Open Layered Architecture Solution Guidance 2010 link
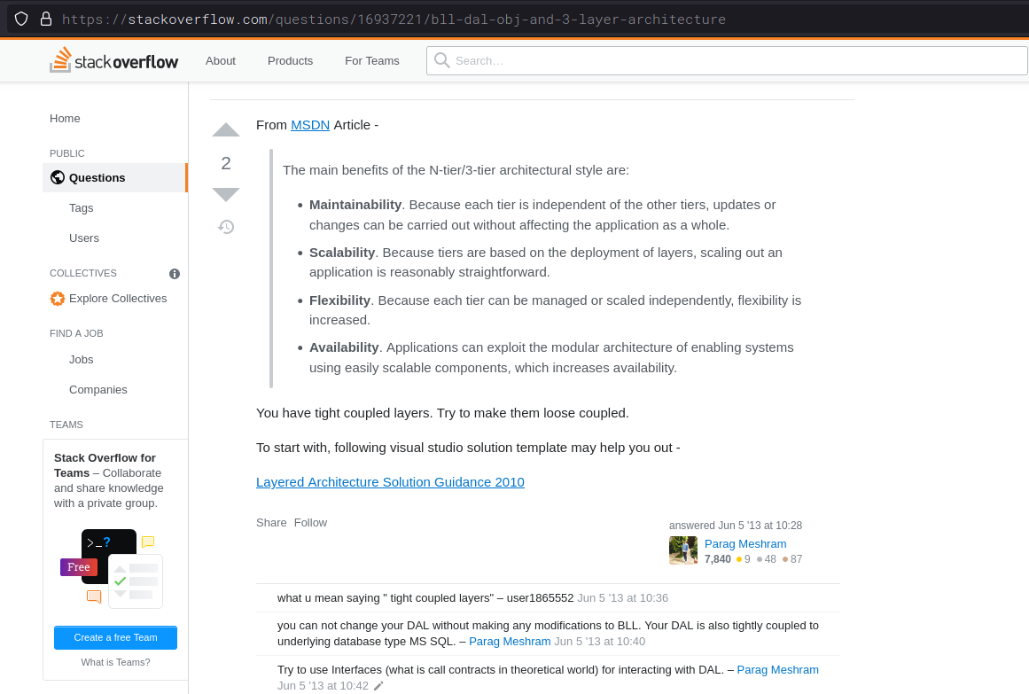This screenshot has height=694, width=1029. pos(390,482)
